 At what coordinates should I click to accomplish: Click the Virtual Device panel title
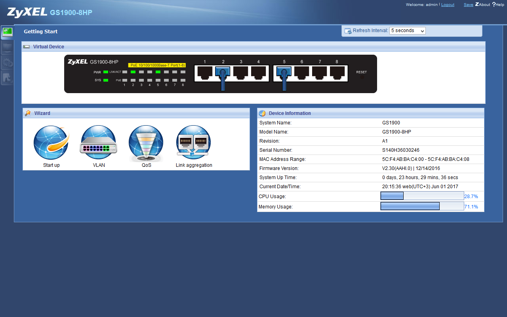[x=49, y=47]
